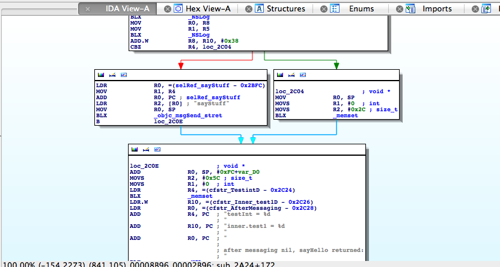Click edit-name icon on the loc_2C0E block
Screen dimensions: 500x267
click(x=146, y=149)
